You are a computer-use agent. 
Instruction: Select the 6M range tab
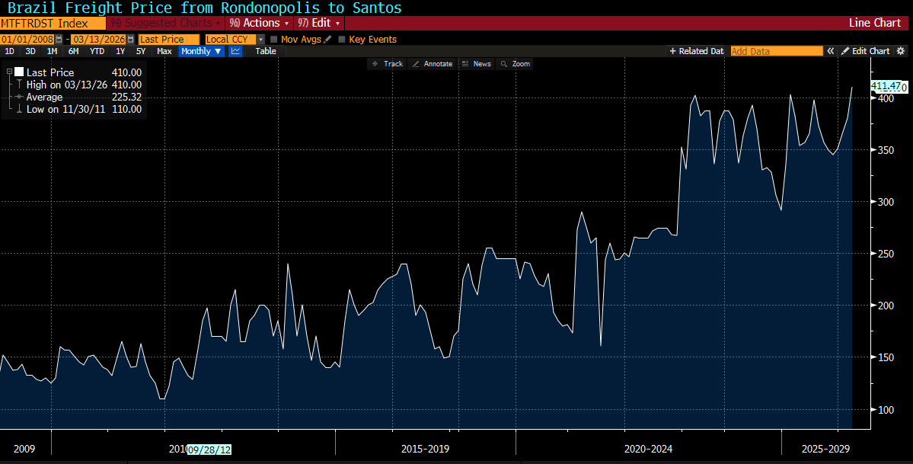pos(73,51)
